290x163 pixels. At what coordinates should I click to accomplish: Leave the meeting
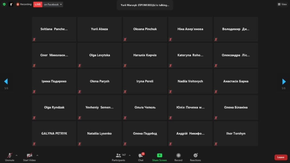click(281, 157)
